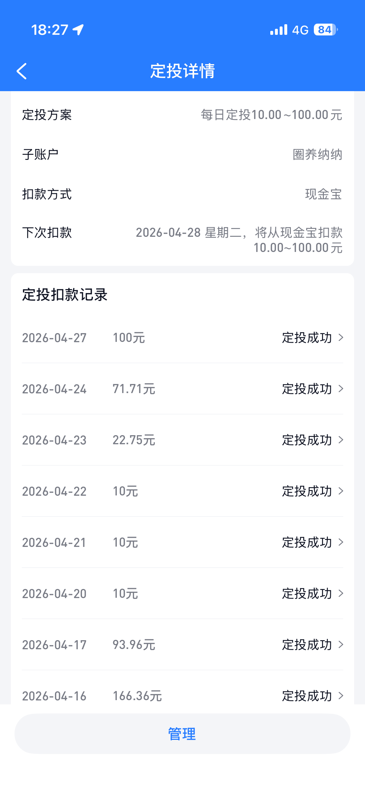Open the 93.96元 deduction record

pos(134,645)
